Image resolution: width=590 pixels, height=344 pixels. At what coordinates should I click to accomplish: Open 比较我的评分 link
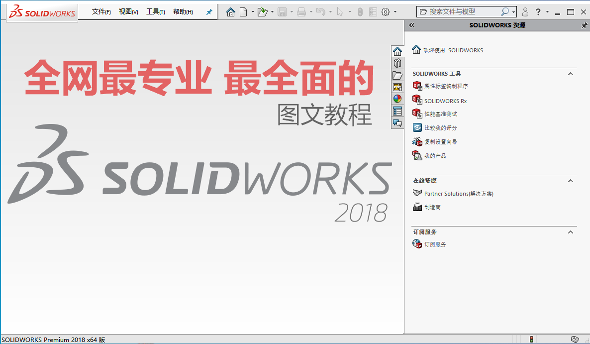435,128
